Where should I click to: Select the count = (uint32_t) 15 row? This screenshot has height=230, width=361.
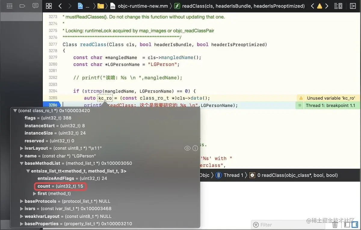coord(105,186)
